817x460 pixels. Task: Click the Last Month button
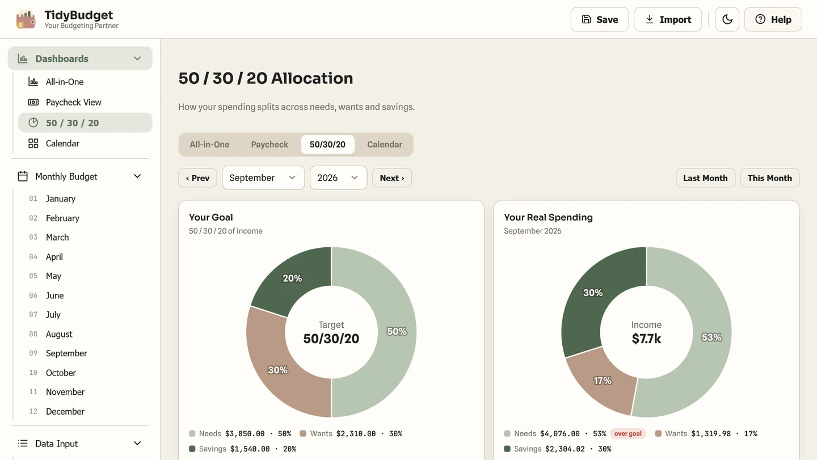(x=705, y=178)
